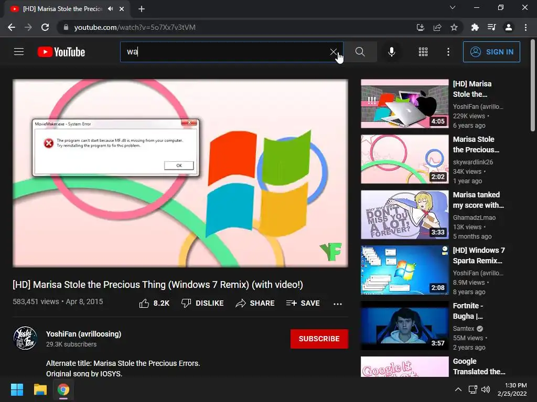This screenshot has width=537, height=402.
Task: Open the tab search chevron dropdown
Action: pyautogui.click(x=453, y=7)
